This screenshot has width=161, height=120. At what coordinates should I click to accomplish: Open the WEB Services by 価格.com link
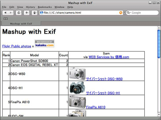[x=109, y=57]
